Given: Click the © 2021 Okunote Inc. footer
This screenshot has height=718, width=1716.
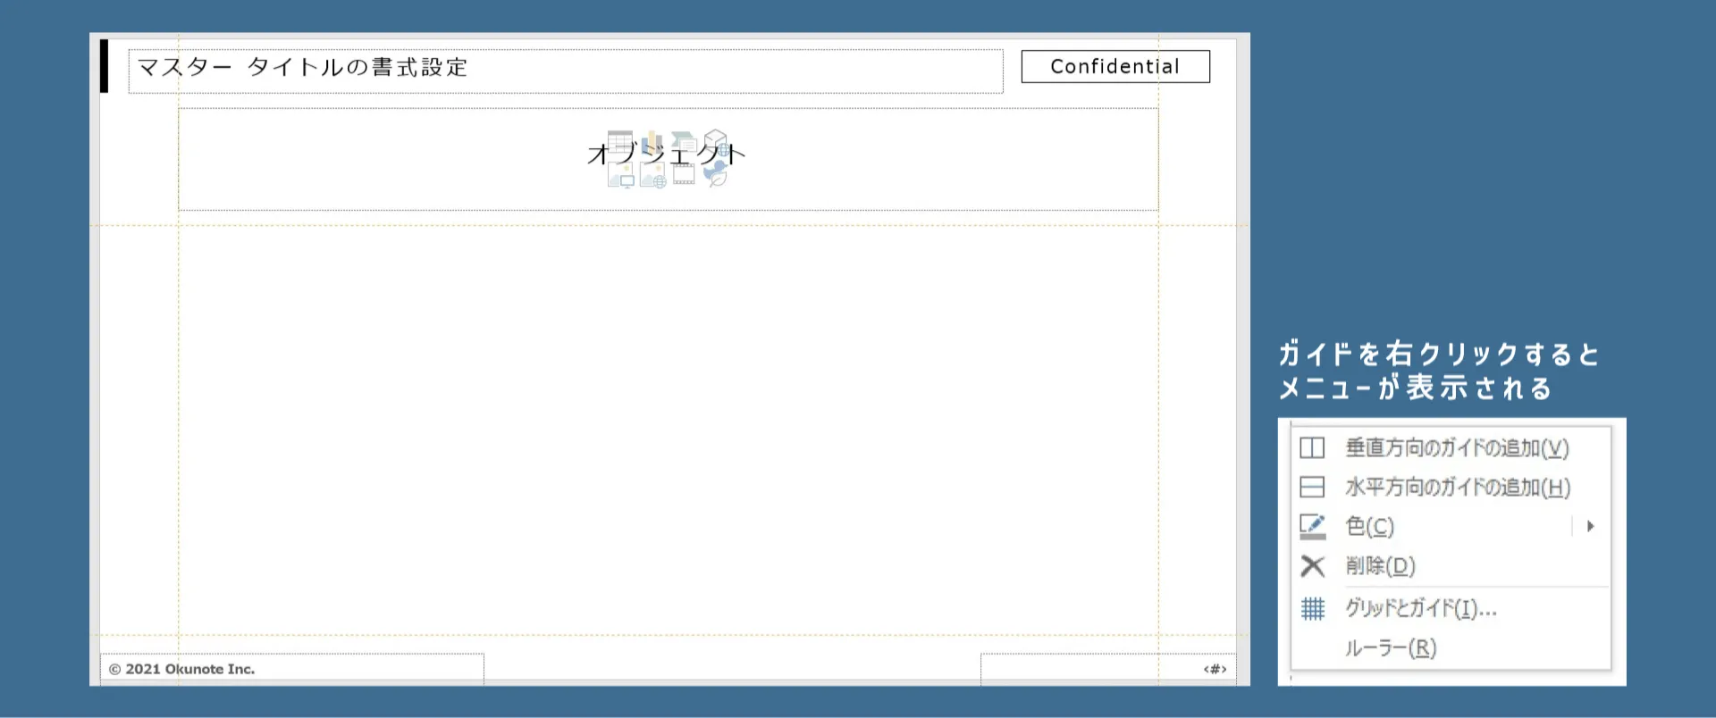Looking at the screenshot, I should [182, 669].
